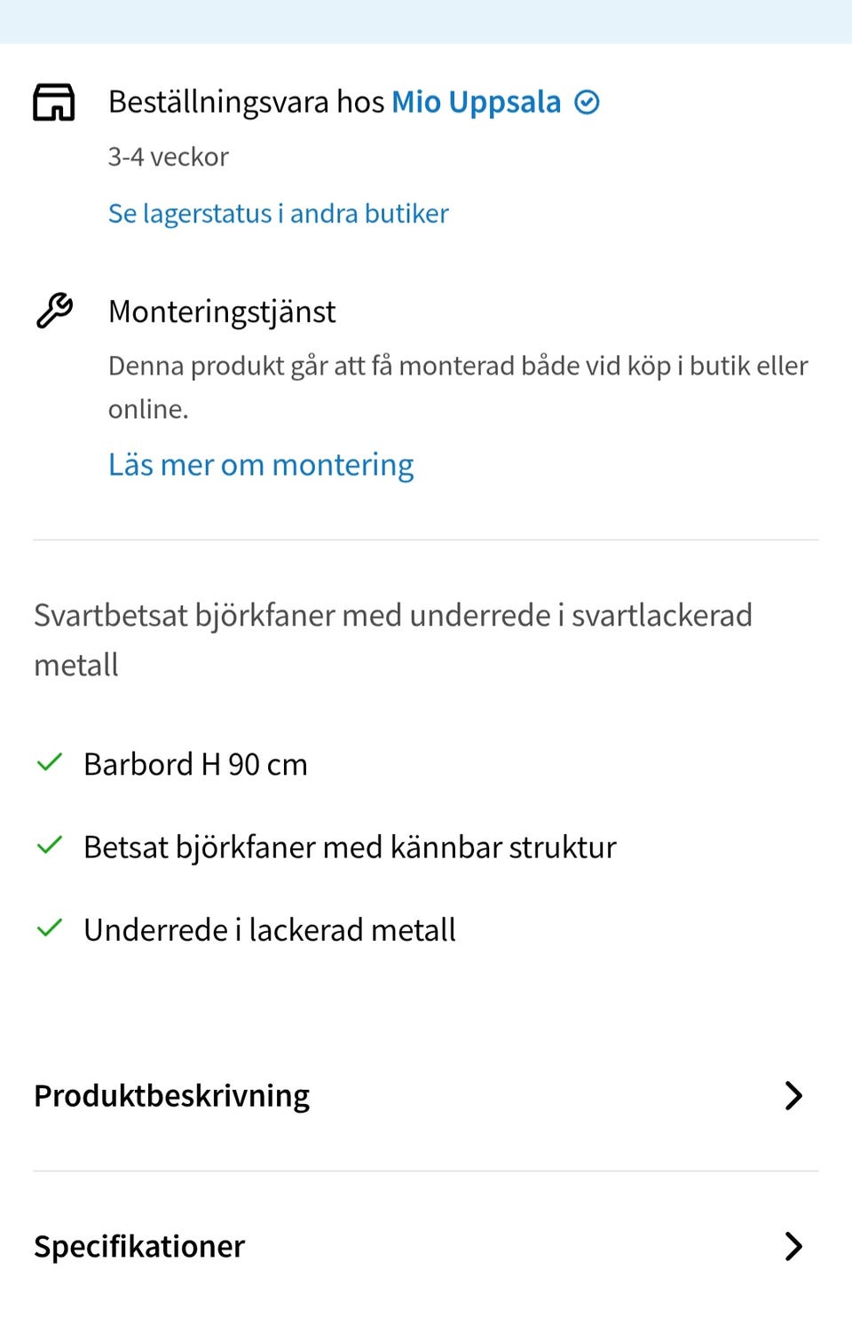Select the Produktbeskrivning heading
This screenshot has height=1317, width=852.
[170, 1096]
